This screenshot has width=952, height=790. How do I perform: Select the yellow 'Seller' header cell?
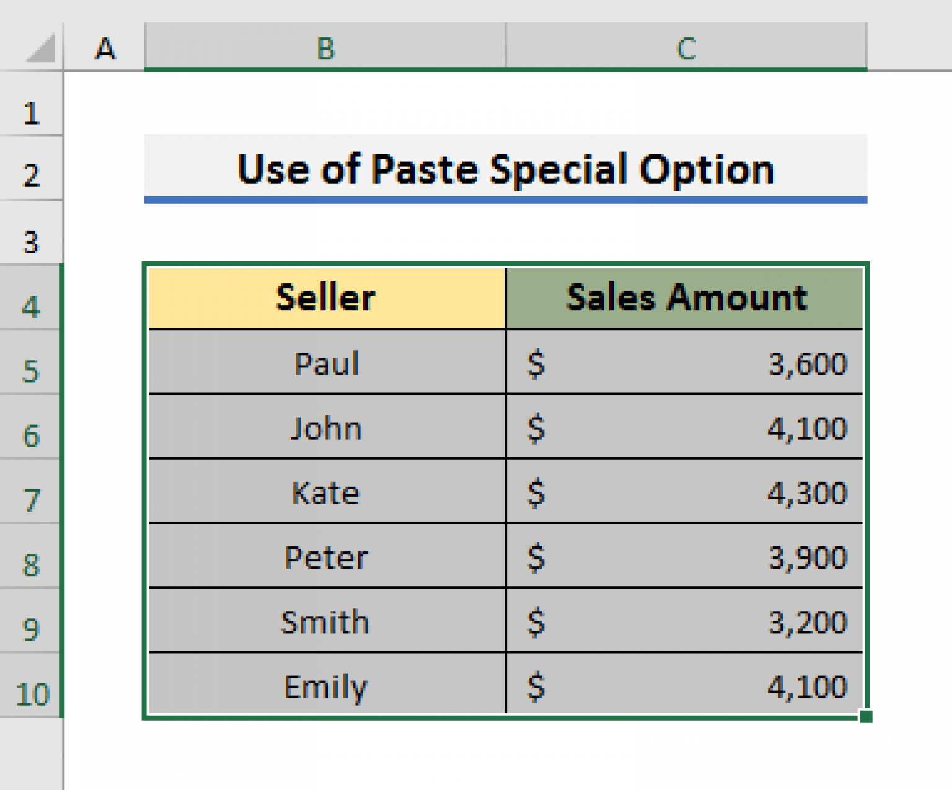[x=325, y=297]
